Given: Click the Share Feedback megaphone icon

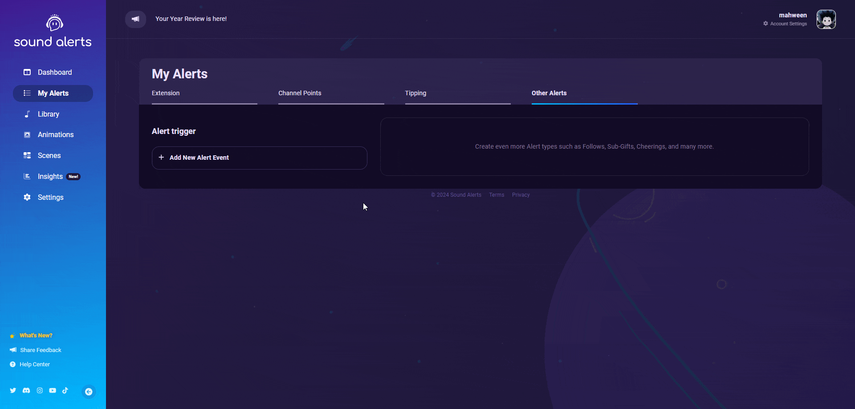Looking at the screenshot, I should [13, 350].
